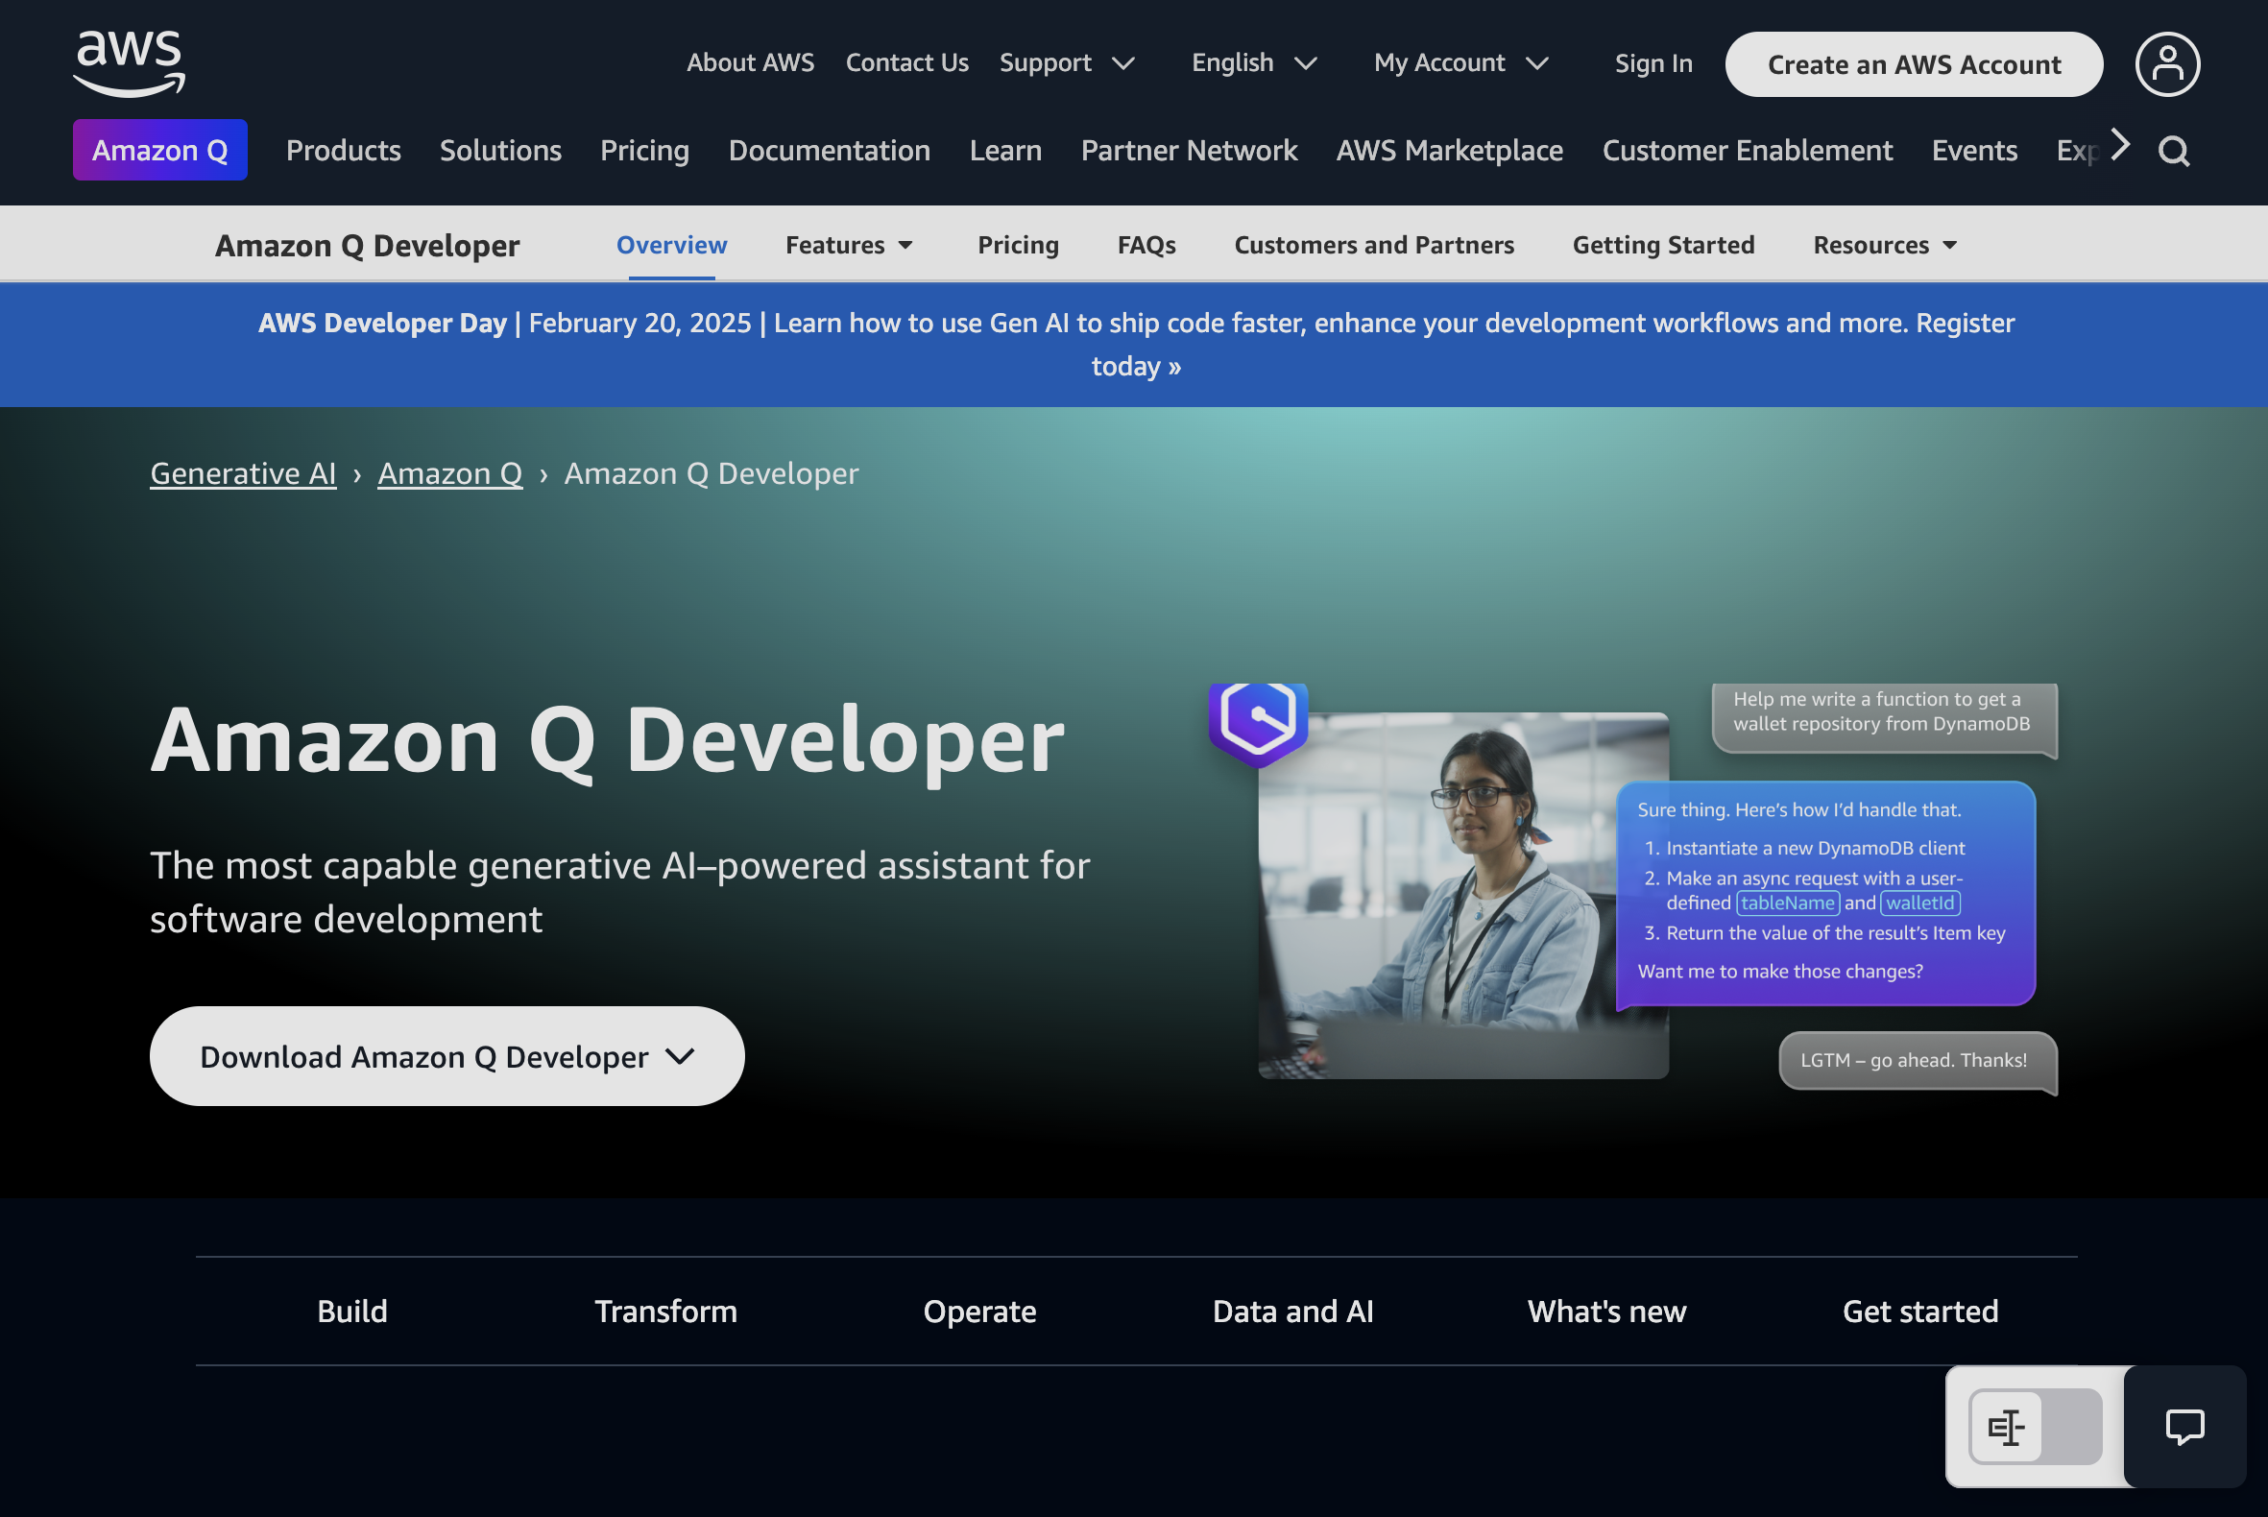Image resolution: width=2268 pixels, height=1517 pixels.
Task: Click Create an AWS Account
Action: pyautogui.click(x=1914, y=64)
